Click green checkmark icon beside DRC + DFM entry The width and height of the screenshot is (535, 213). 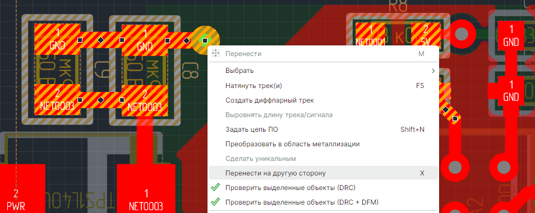click(215, 202)
